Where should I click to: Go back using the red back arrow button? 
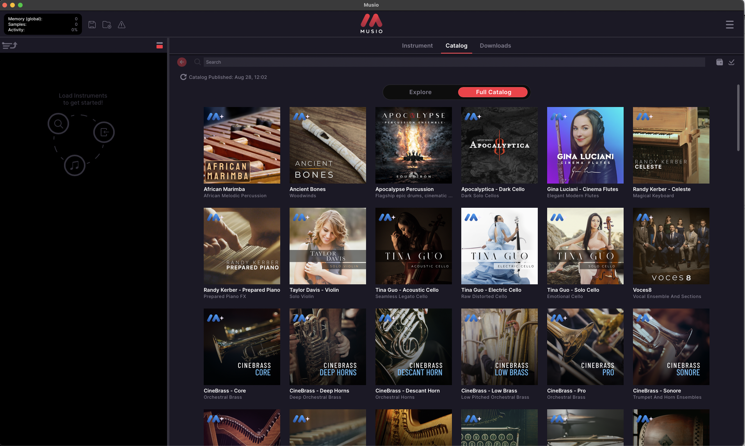tap(182, 62)
